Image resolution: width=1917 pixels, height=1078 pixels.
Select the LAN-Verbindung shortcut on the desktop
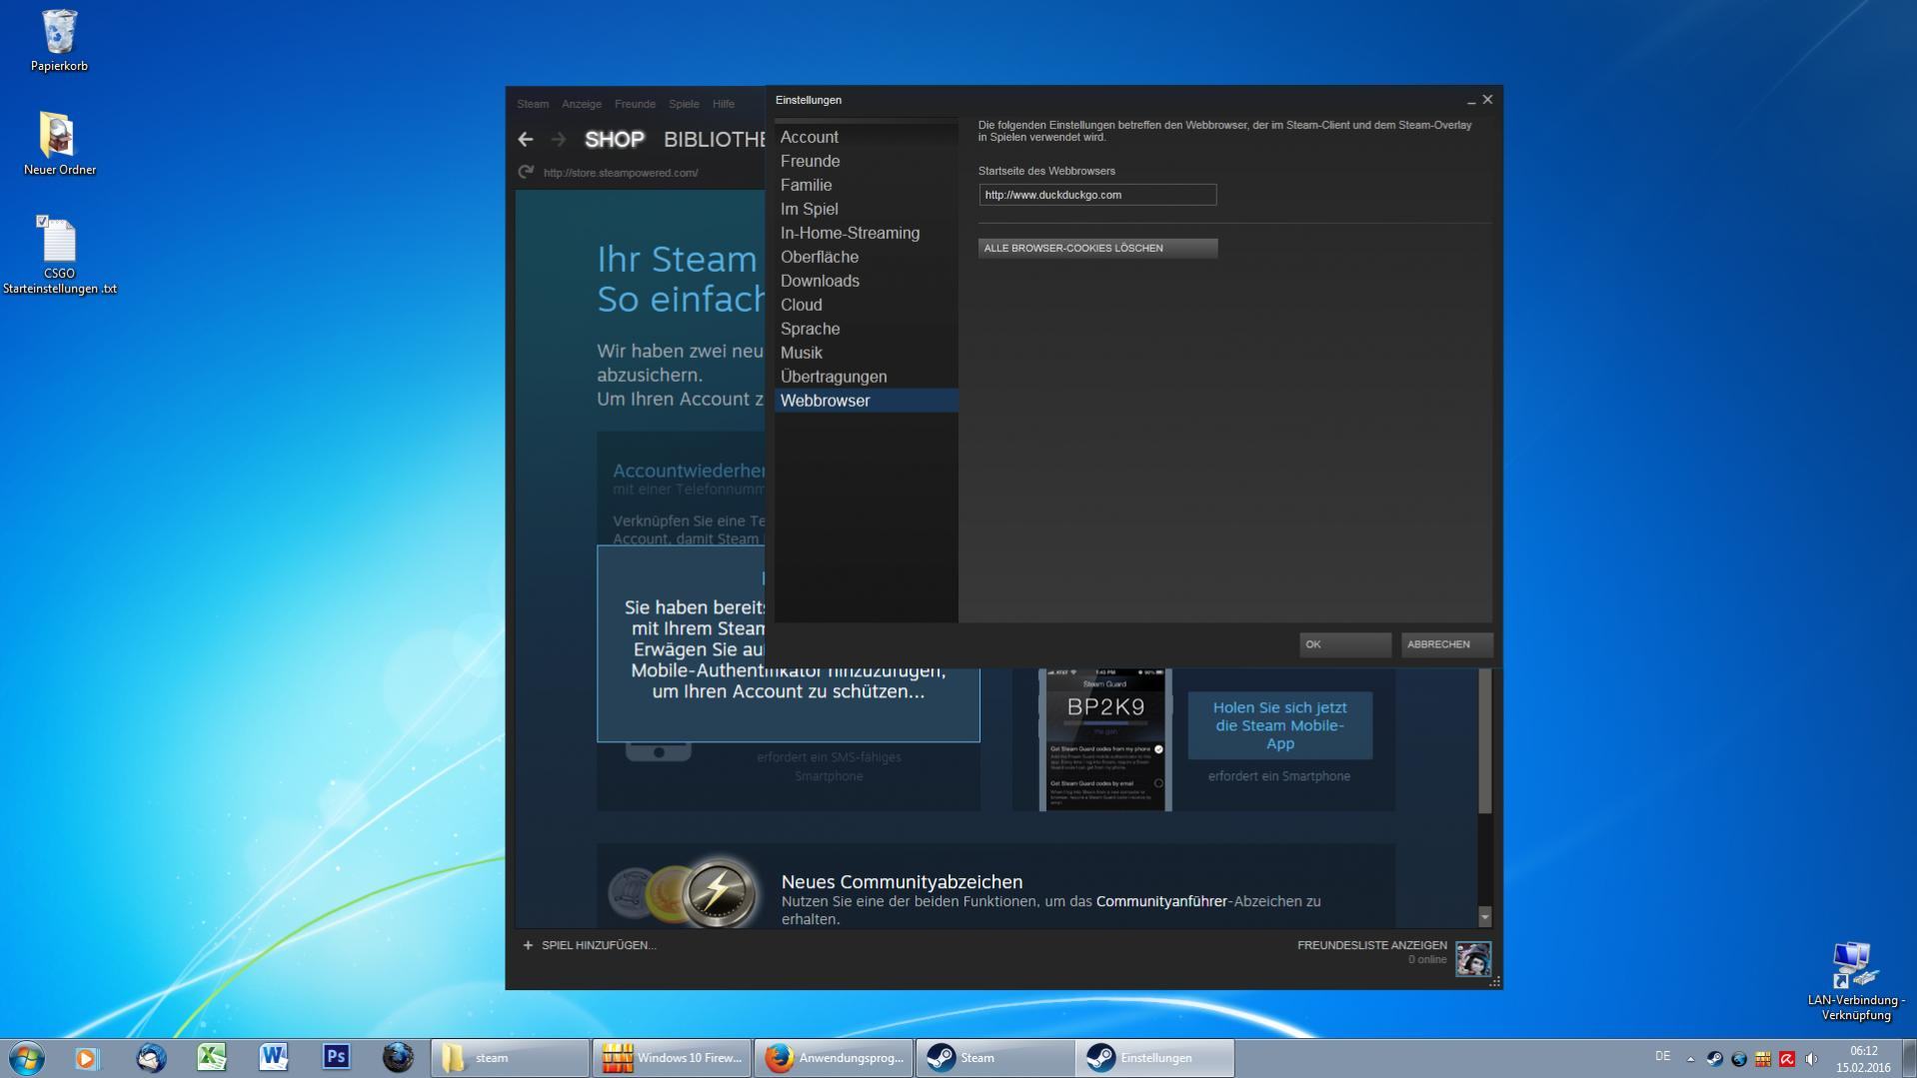1856,981
